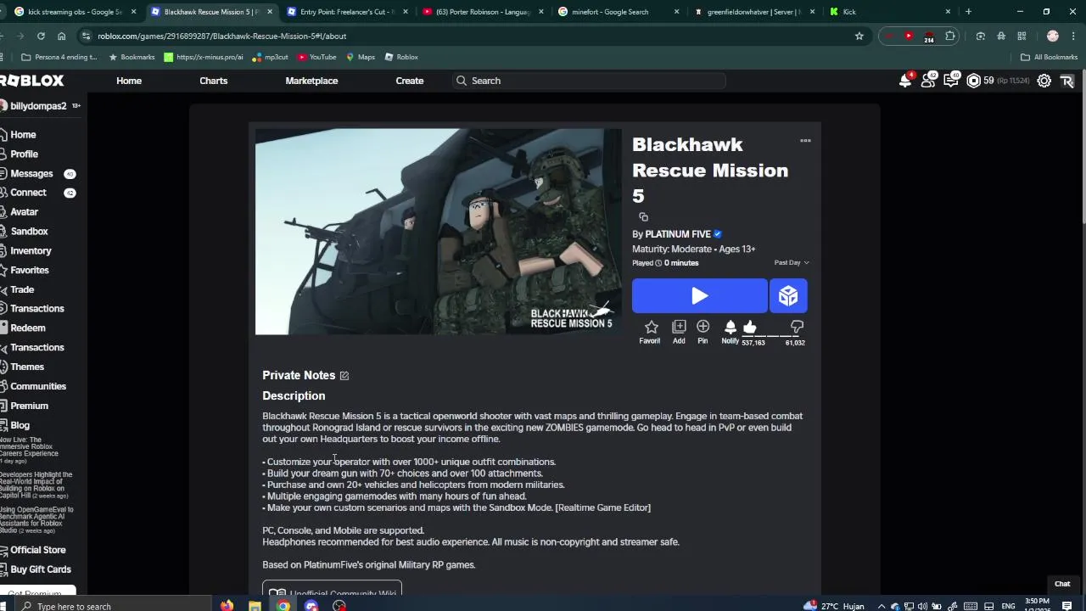This screenshot has height=611, width=1086.
Task: Switch to the minefort Google Search tab
Action: (x=619, y=12)
